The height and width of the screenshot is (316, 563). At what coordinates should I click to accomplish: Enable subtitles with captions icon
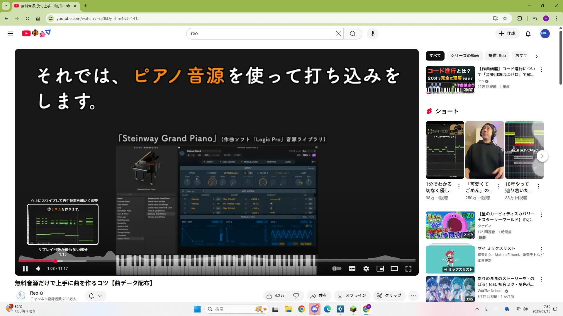click(x=352, y=269)
